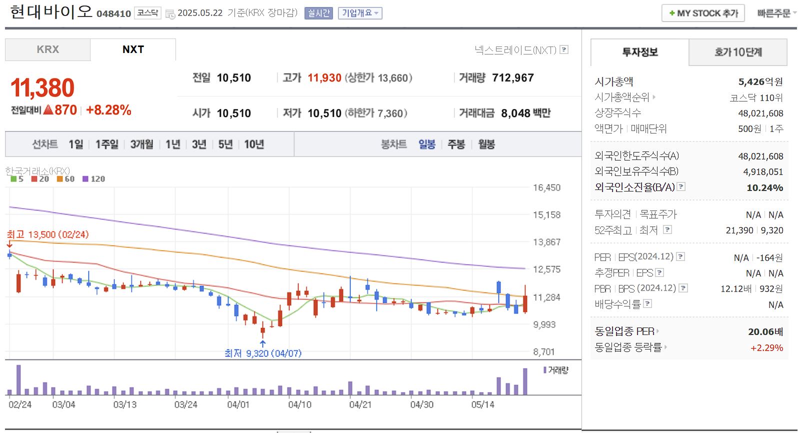Click the current price 11,380
Viewport: 798px width, 433px height.
42,88
